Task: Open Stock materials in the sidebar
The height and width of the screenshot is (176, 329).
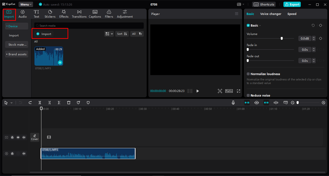Action: pos(16,45)
